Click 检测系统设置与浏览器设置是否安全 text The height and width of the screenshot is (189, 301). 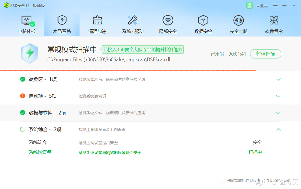click(110, 153)
